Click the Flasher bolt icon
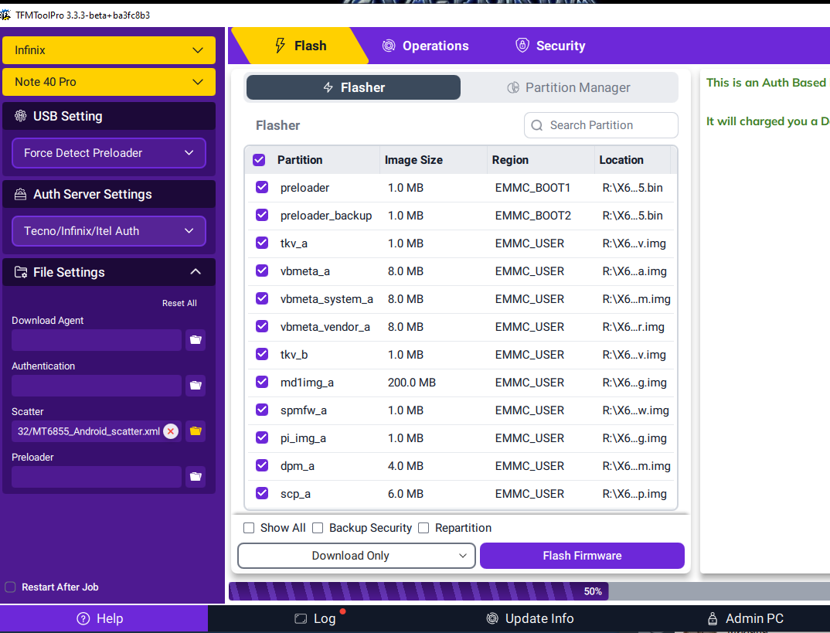 pos(328,87)
